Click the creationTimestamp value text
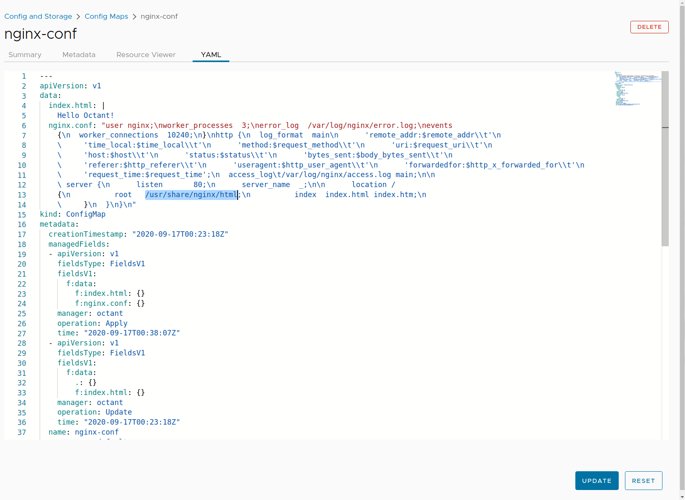The width and height of the screenshot is (685, 500). click(180, 234)
